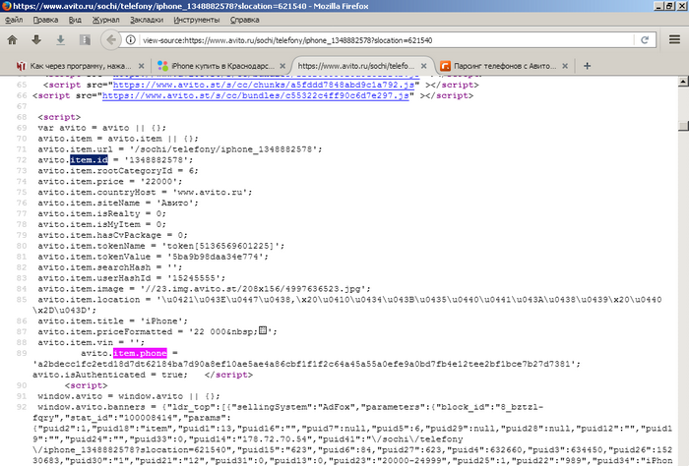This screenshot has height=466, width=689.
Task: Close the 'Парсинг телефонов с Авито' tab
Action: click(566, 66)
